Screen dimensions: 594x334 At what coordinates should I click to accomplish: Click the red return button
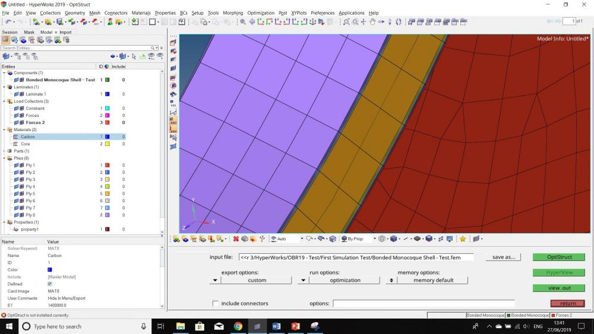pos(567,303)
